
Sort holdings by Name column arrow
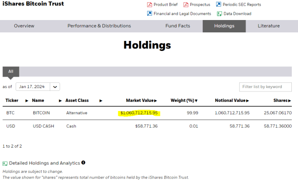[x=60, y=101]
